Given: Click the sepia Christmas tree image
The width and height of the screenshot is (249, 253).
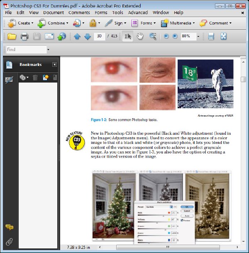Looking at the screenshot, I should (207, 206).
